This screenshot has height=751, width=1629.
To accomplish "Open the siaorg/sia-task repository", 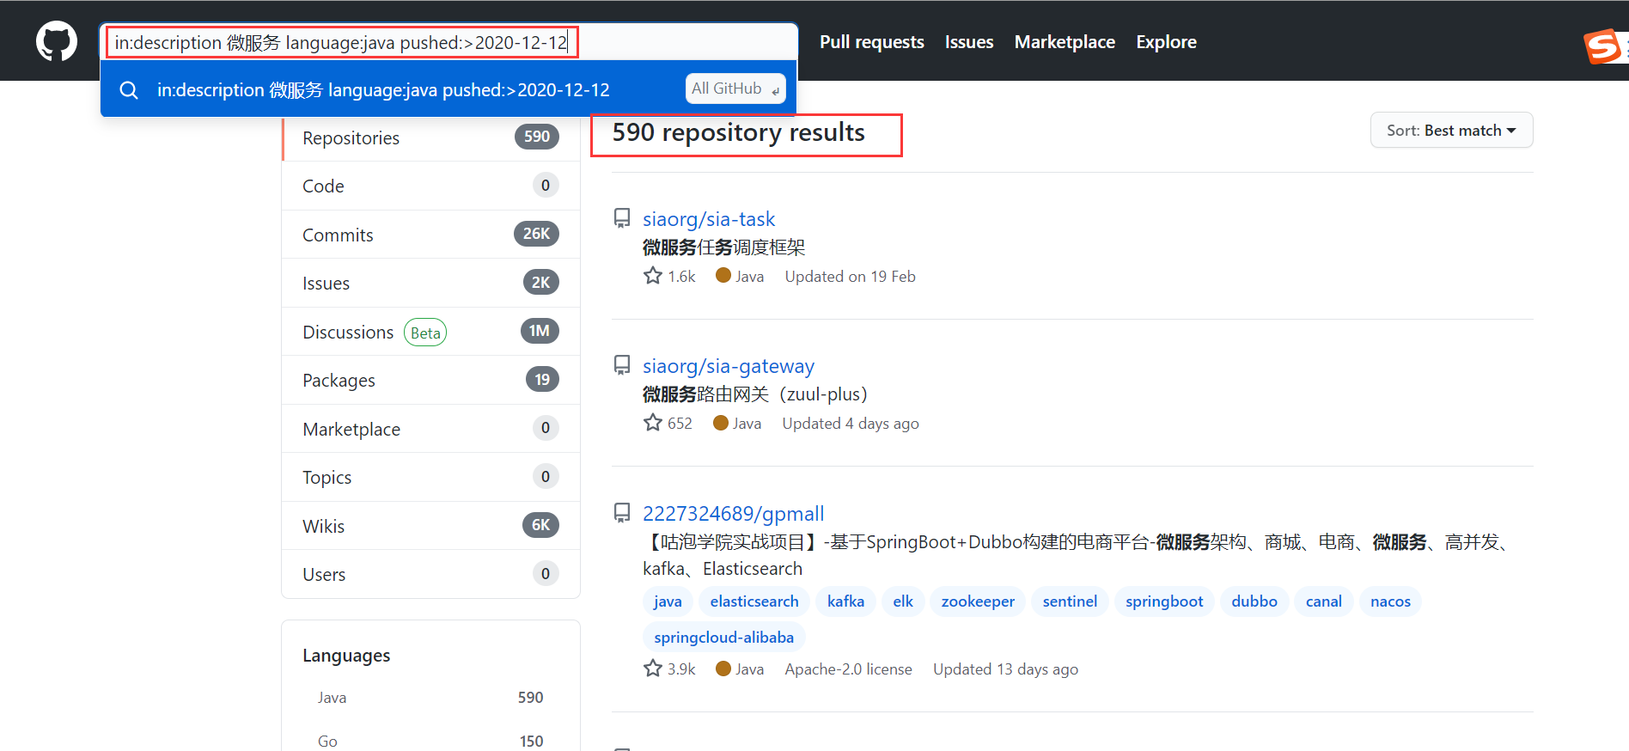I will [x=709, y=219].
